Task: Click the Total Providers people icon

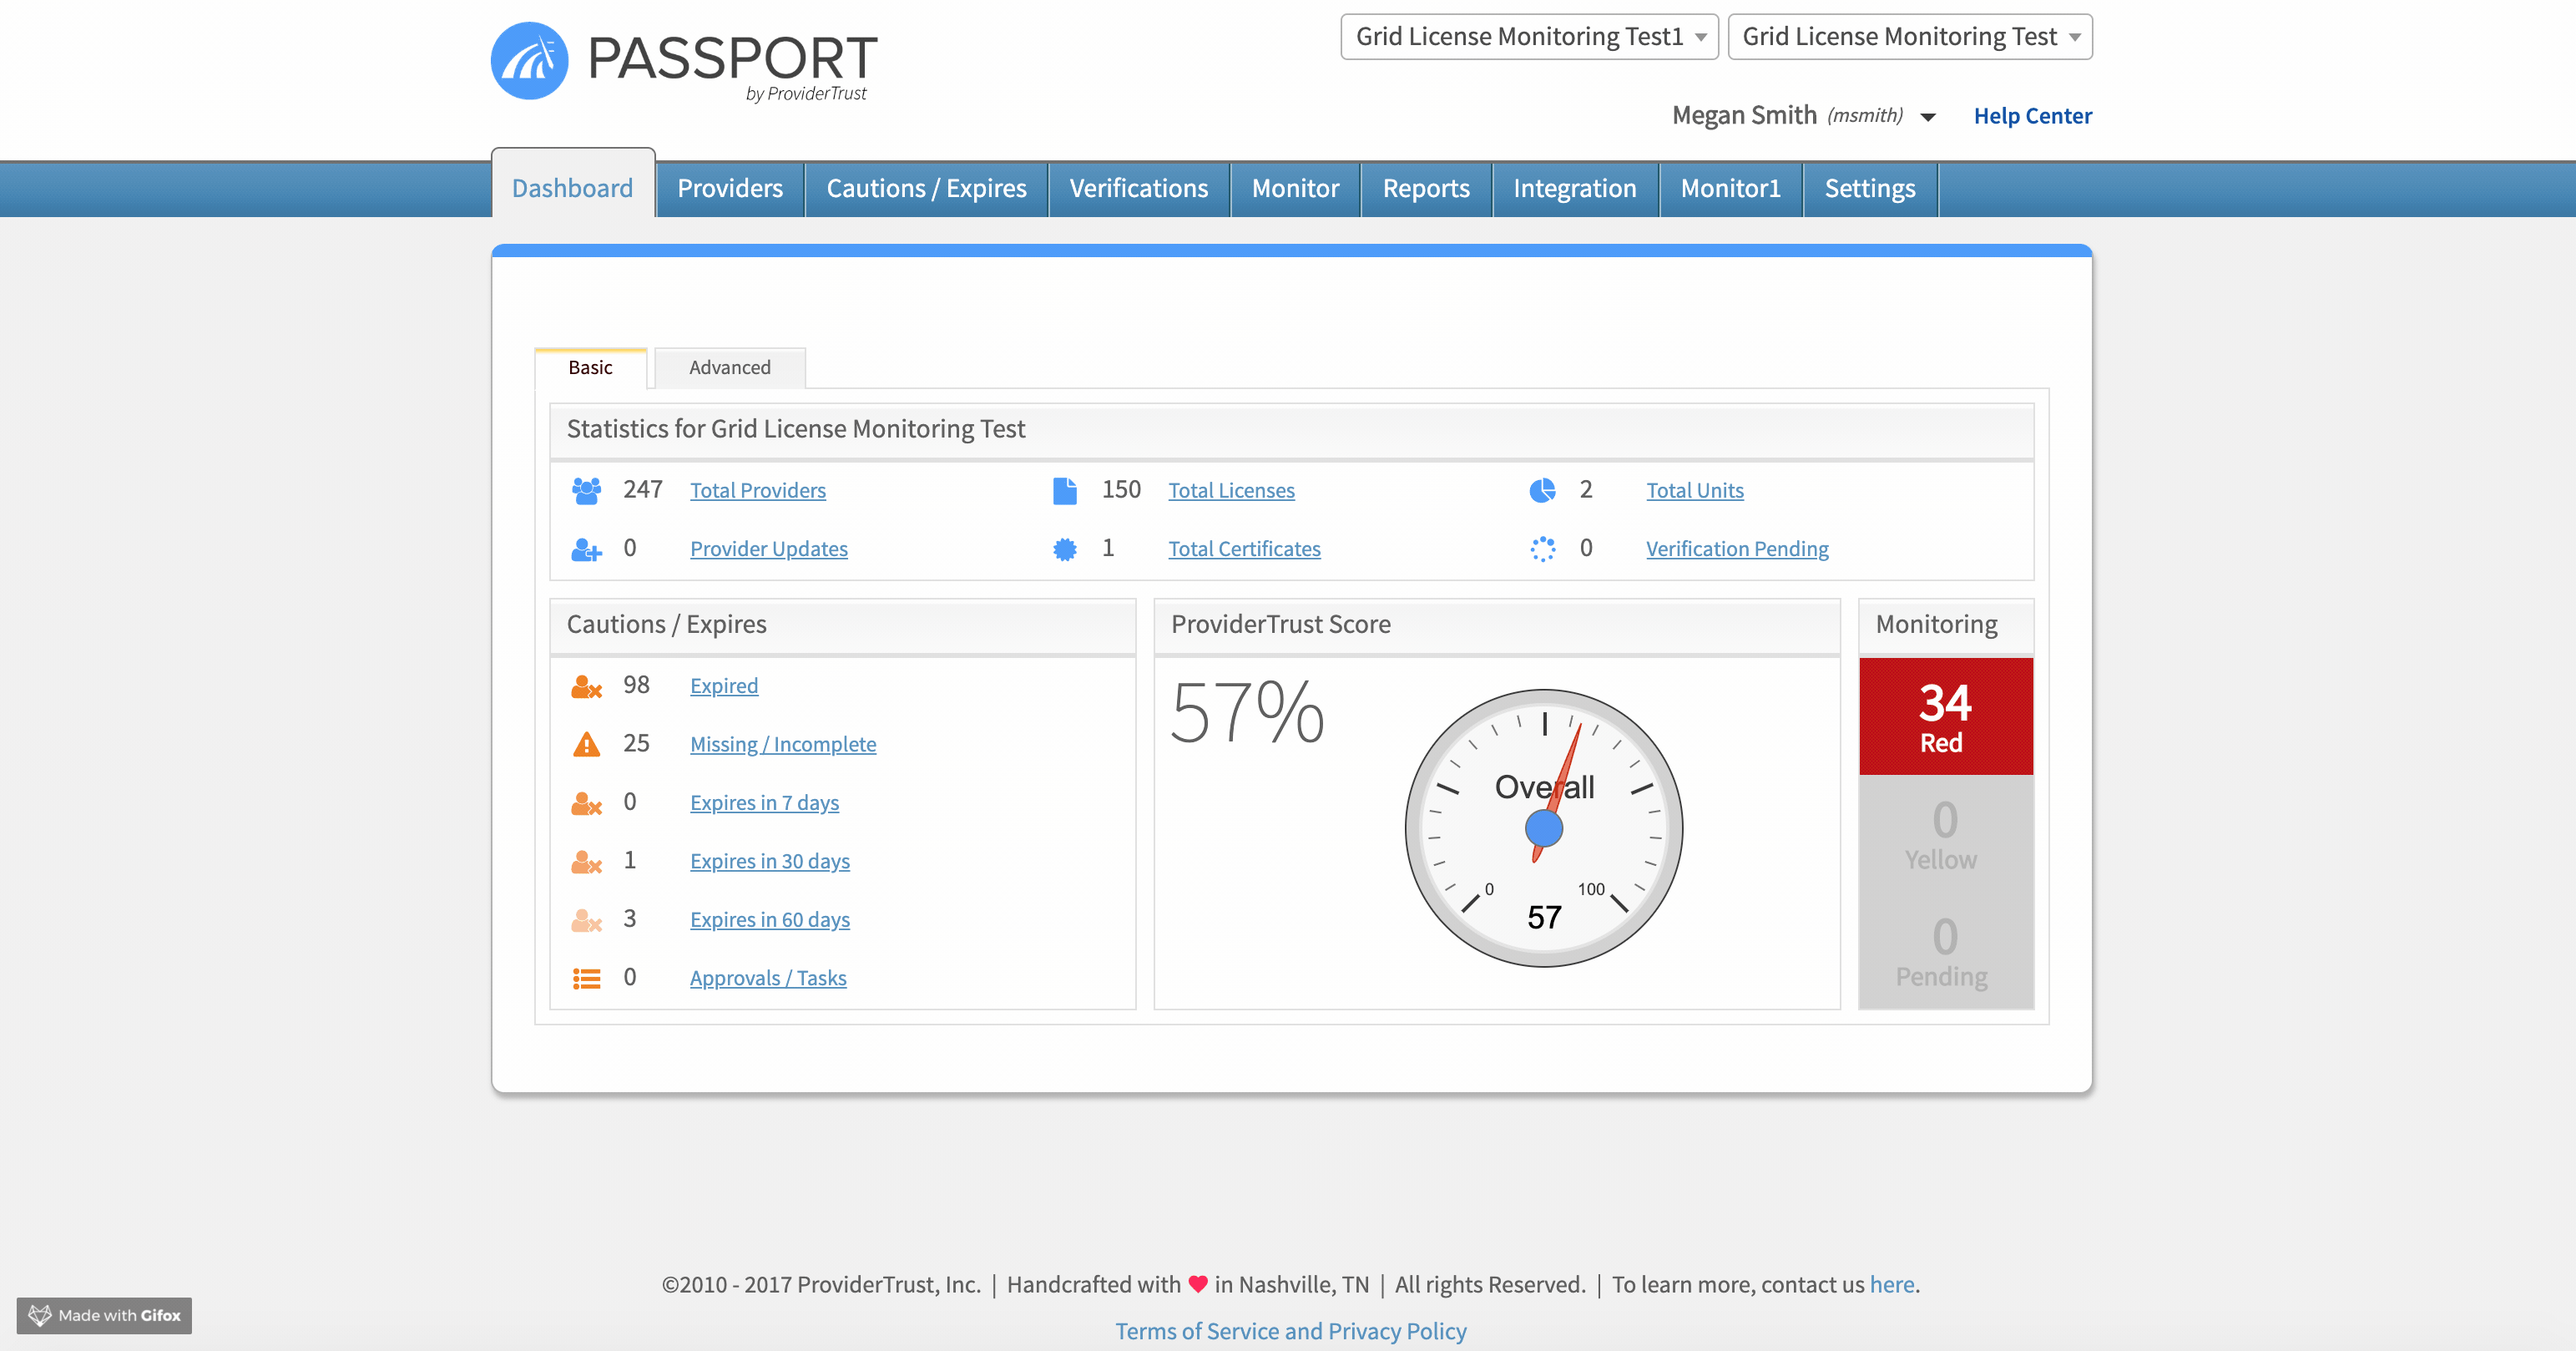Action: coord(586,490)
